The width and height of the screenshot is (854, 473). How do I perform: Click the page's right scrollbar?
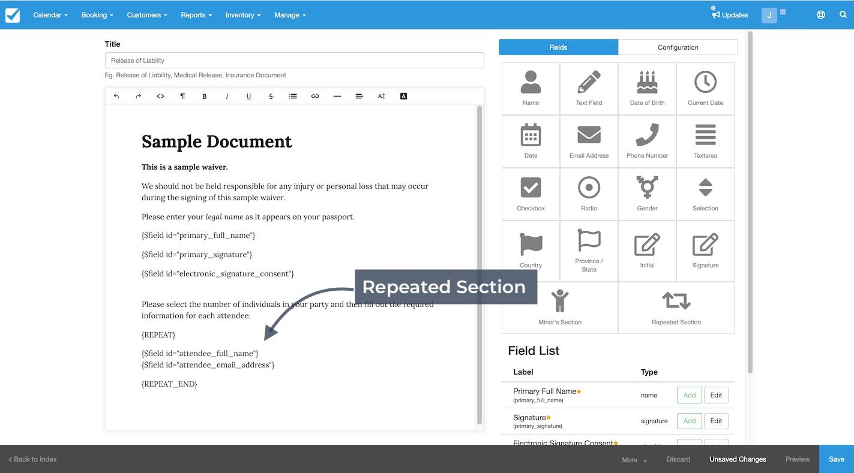coord(750,203)
